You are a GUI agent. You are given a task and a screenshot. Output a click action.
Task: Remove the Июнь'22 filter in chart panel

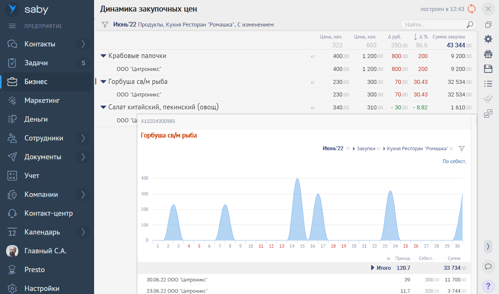(348, 148)
